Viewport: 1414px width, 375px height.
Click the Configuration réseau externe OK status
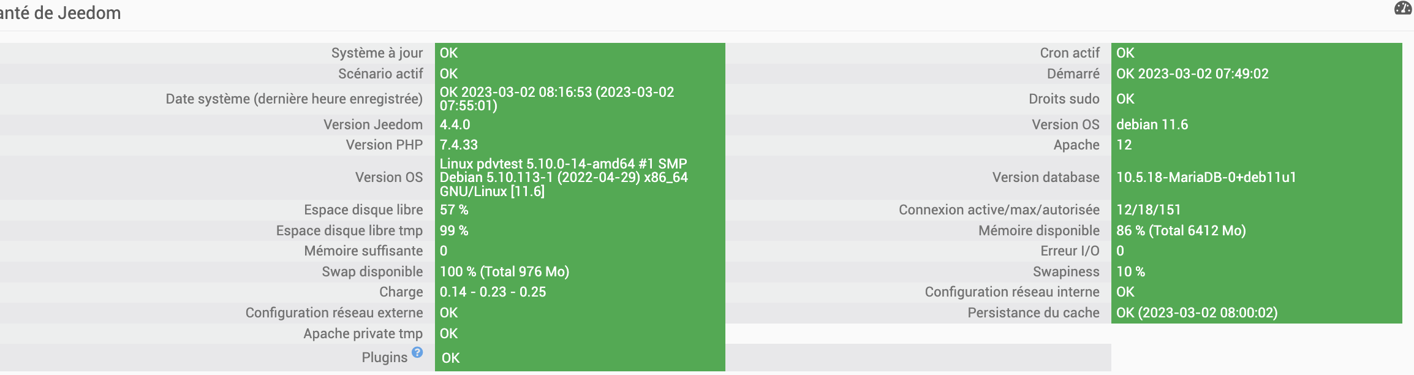[450, 312]
